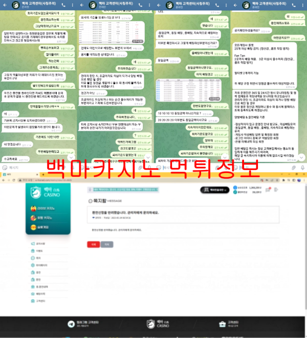The width and height of the screenshot is (307, 338).
Task: Select the 백마 browser tab
Action: [x=19, y=174]
